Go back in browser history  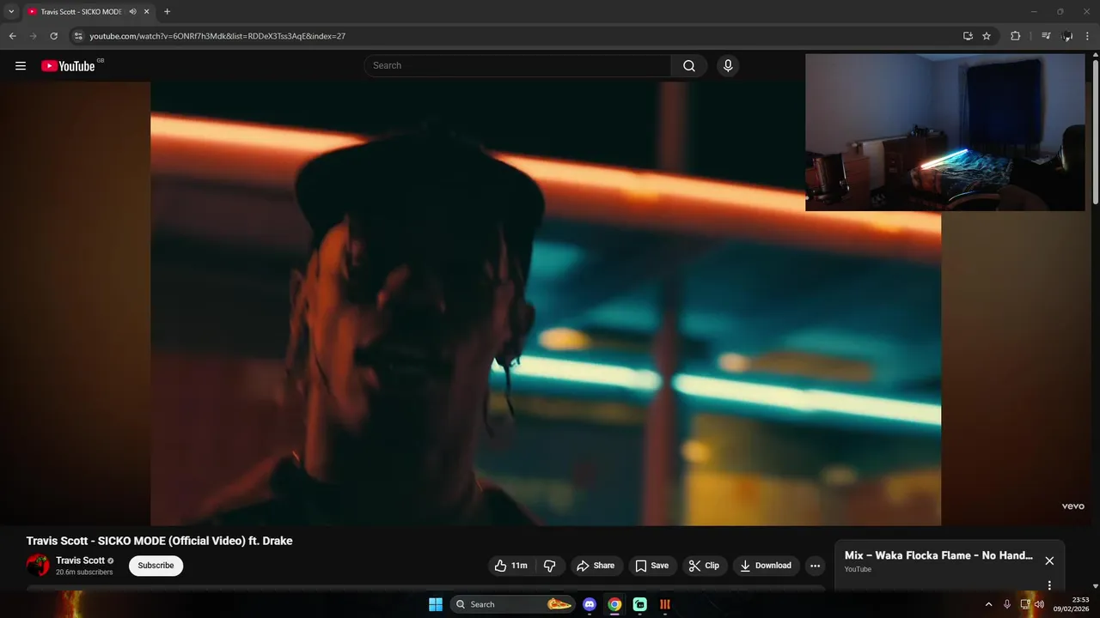[12, 36]
